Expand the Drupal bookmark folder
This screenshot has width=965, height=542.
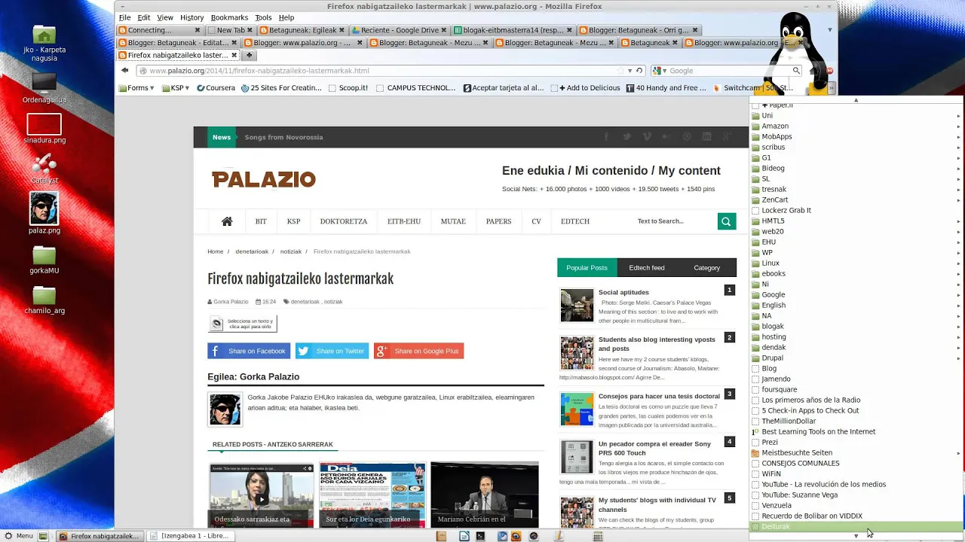tap(855, 358)
